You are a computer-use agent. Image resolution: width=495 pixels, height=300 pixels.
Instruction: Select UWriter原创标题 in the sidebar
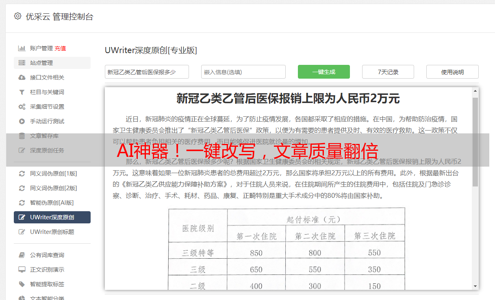[x=52, y=232]
